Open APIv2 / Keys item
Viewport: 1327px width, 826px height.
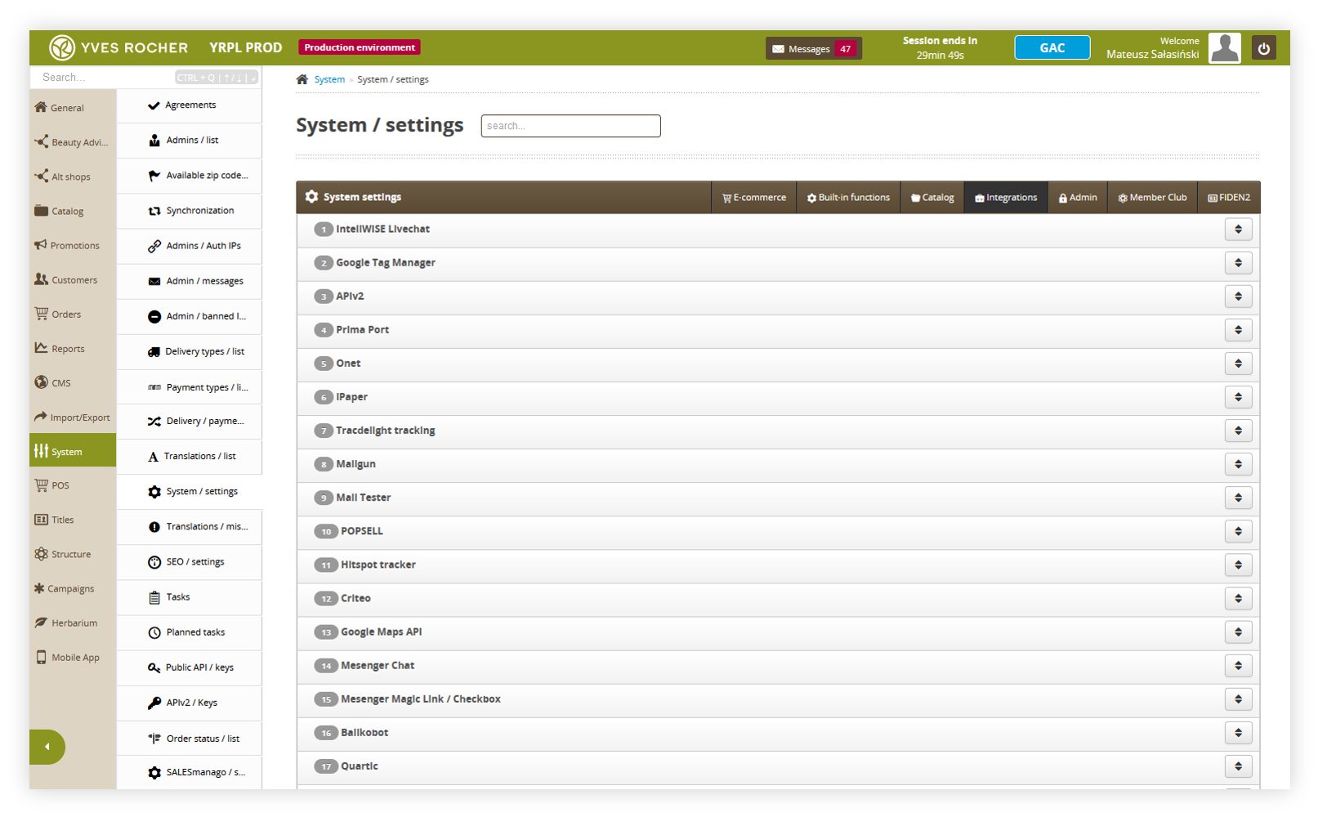(x=190, y=703)
